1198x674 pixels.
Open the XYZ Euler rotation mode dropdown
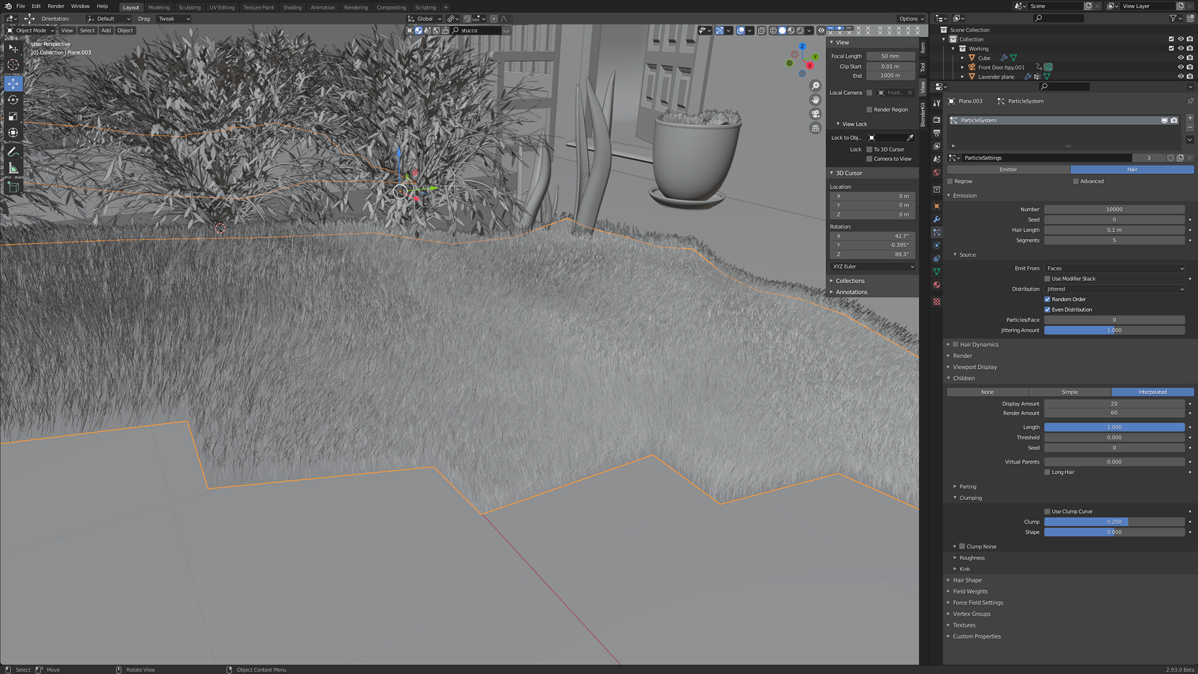[x=873, y=266]
